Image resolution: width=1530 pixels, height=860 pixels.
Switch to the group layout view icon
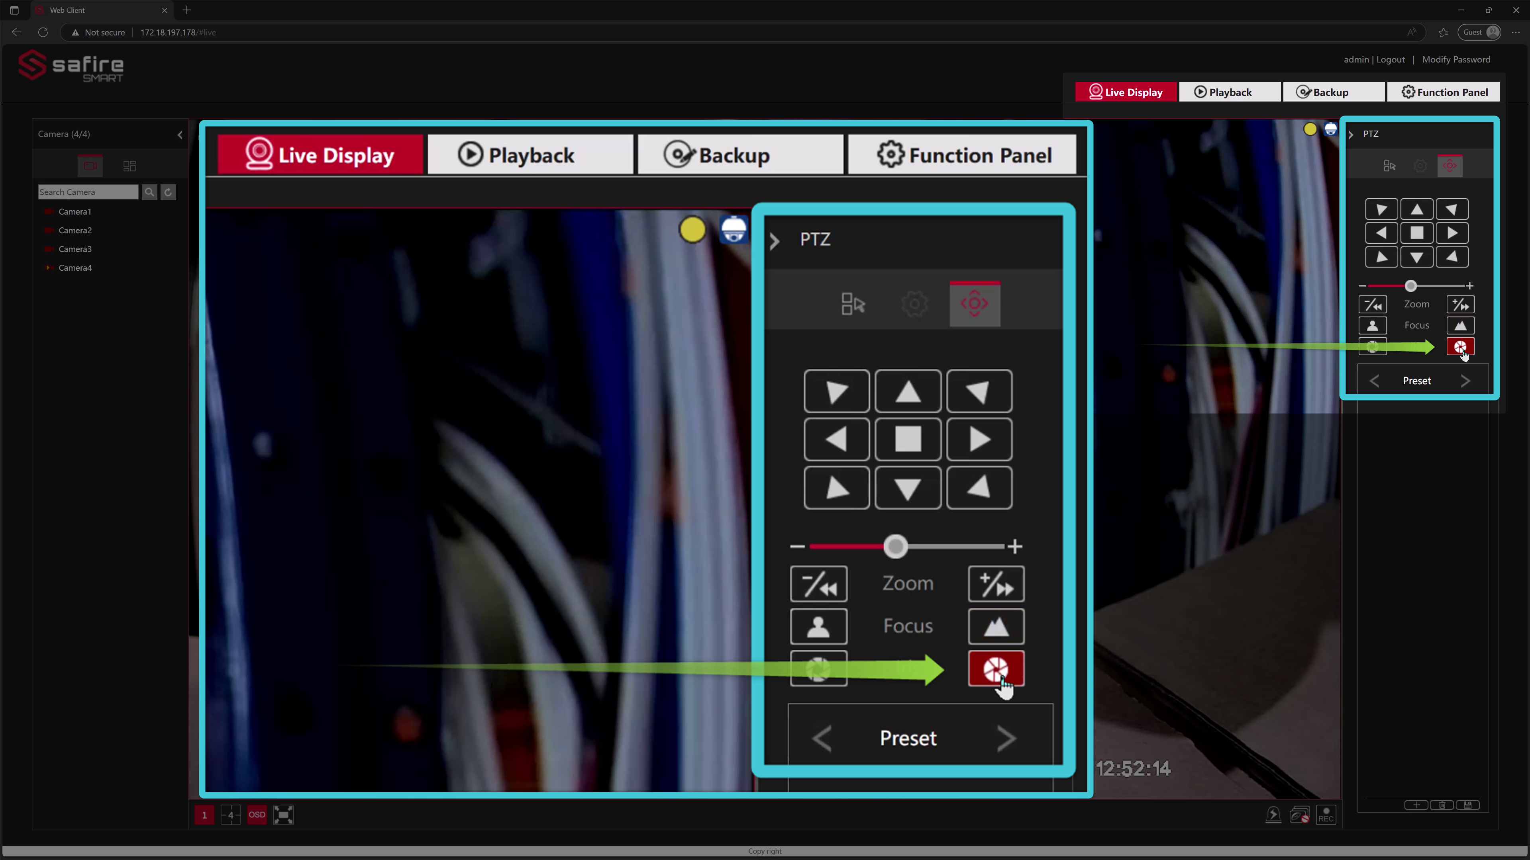129,166
